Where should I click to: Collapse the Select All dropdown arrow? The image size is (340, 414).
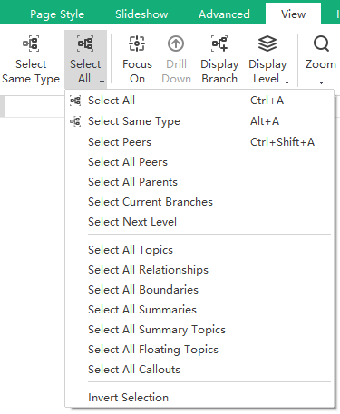102,82
